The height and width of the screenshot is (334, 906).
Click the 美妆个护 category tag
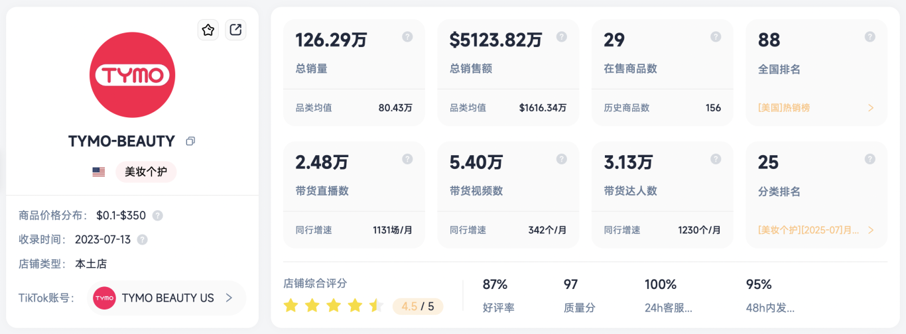pos(146,172)
